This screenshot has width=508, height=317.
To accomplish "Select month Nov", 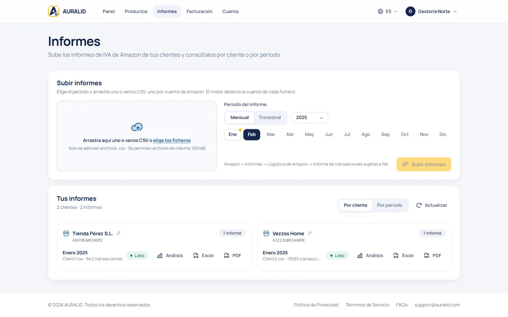I will pos(424,135).
